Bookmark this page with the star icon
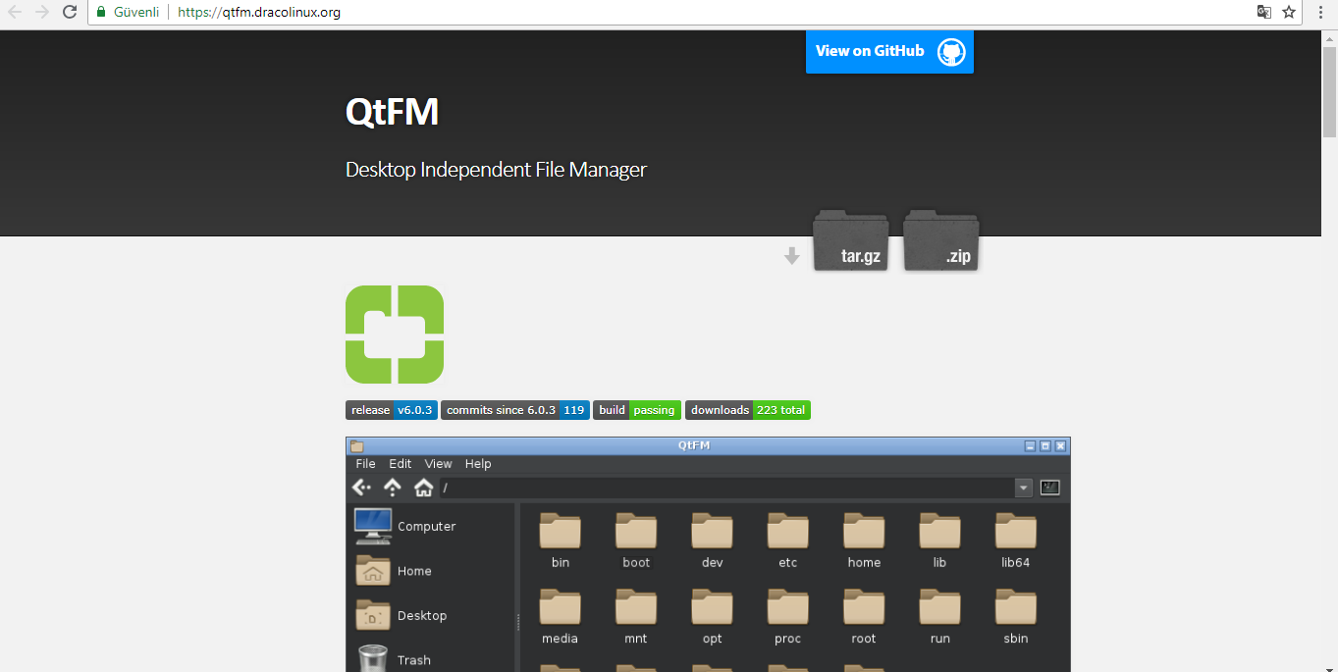The width and height of the screenshot is (1338, 672). [x=1289, y=12]
